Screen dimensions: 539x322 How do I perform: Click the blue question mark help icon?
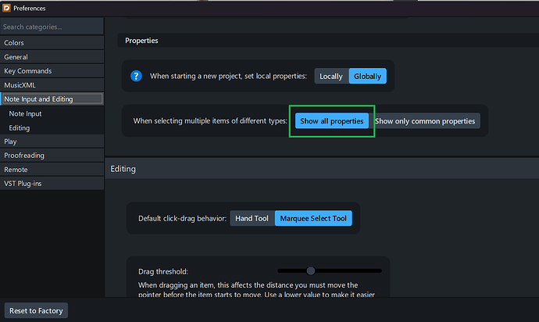(x=137, y=76)
